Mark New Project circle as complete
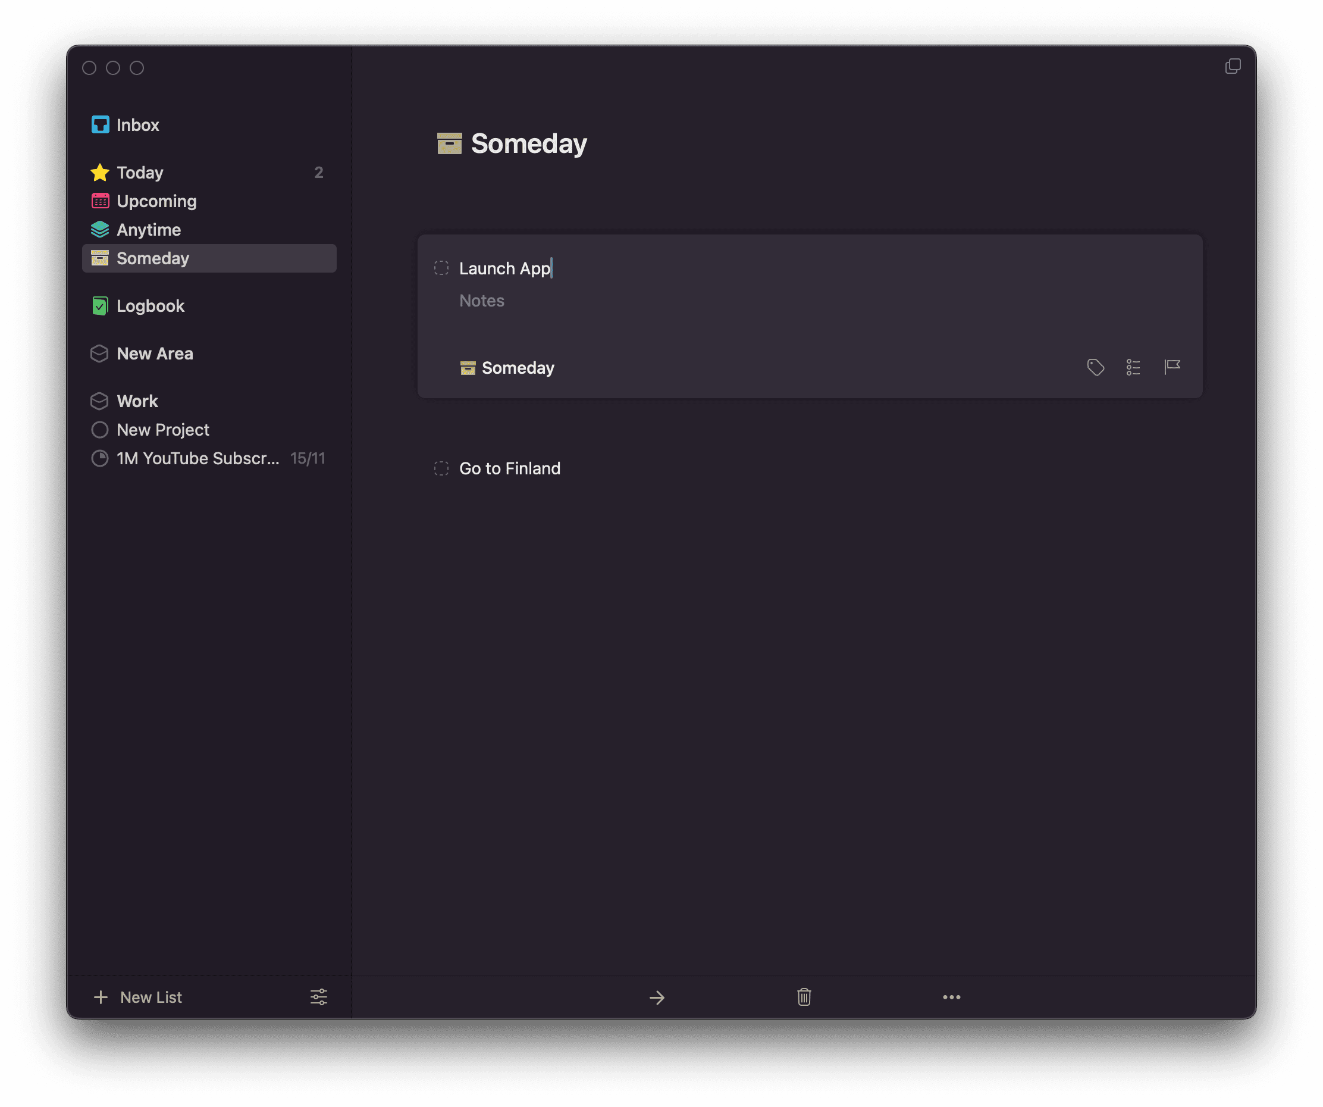 pyautogui.click(x=99, y=430)
